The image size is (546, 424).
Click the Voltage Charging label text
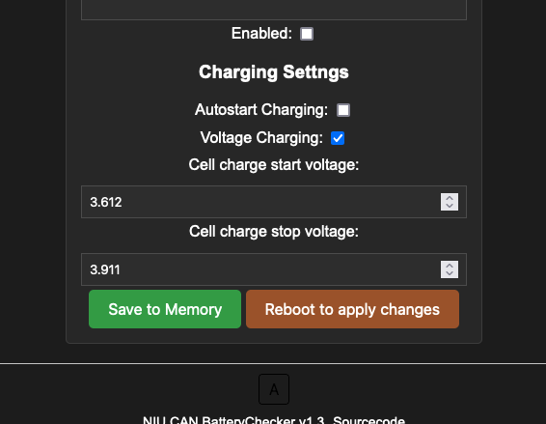(x=261, y=138)
